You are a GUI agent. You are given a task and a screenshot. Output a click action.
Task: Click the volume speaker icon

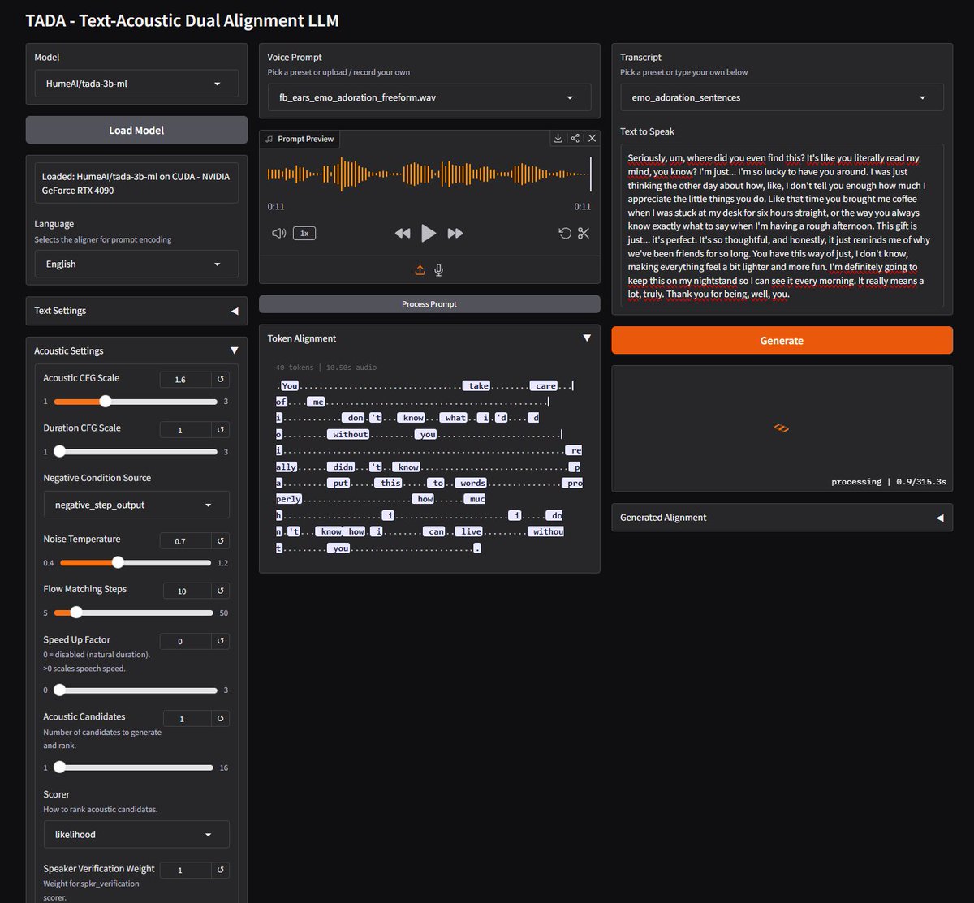(x=278, y=233)
